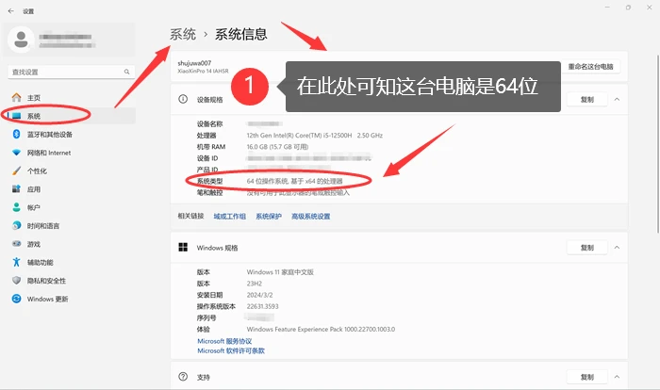Open the 主页 home icon in sidebar

pyautogui.click(x=16, y=98)
